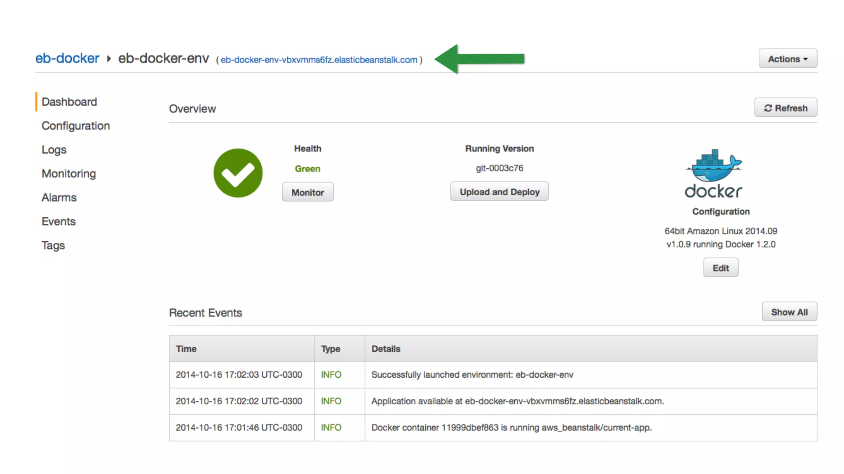
Task: Open the Logs section
Action: 54,149
